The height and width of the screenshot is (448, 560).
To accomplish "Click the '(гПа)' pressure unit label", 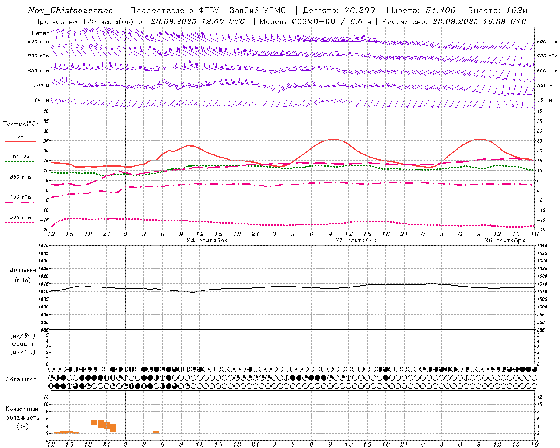I will (x=22, y=280).
